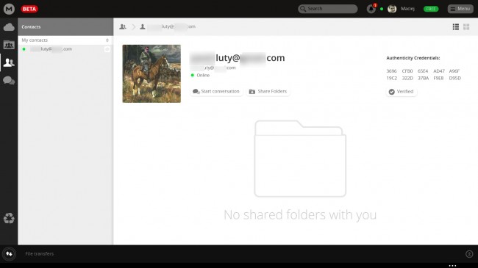The image size is (478, 268).
Task: Click the Search input field
Action: tap(328, 9)
